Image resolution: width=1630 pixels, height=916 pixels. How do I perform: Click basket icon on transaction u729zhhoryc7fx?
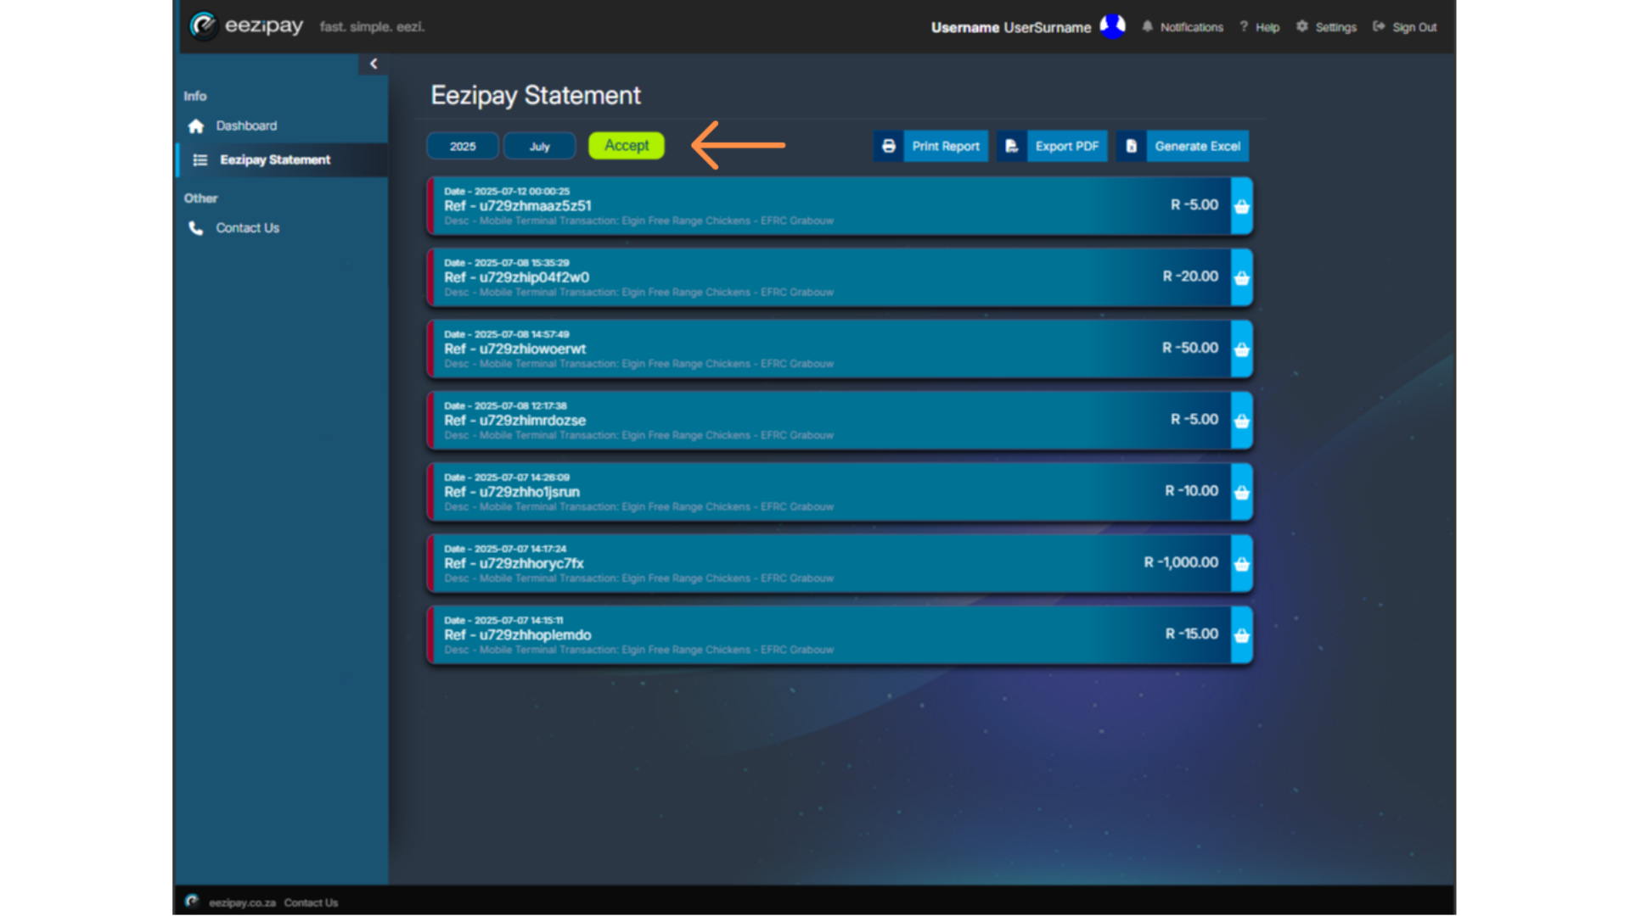1242,563
